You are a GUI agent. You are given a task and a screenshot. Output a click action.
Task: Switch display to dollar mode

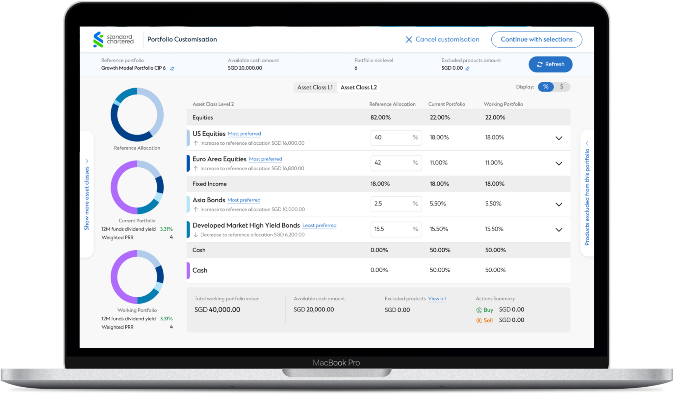tap(562, 87)
